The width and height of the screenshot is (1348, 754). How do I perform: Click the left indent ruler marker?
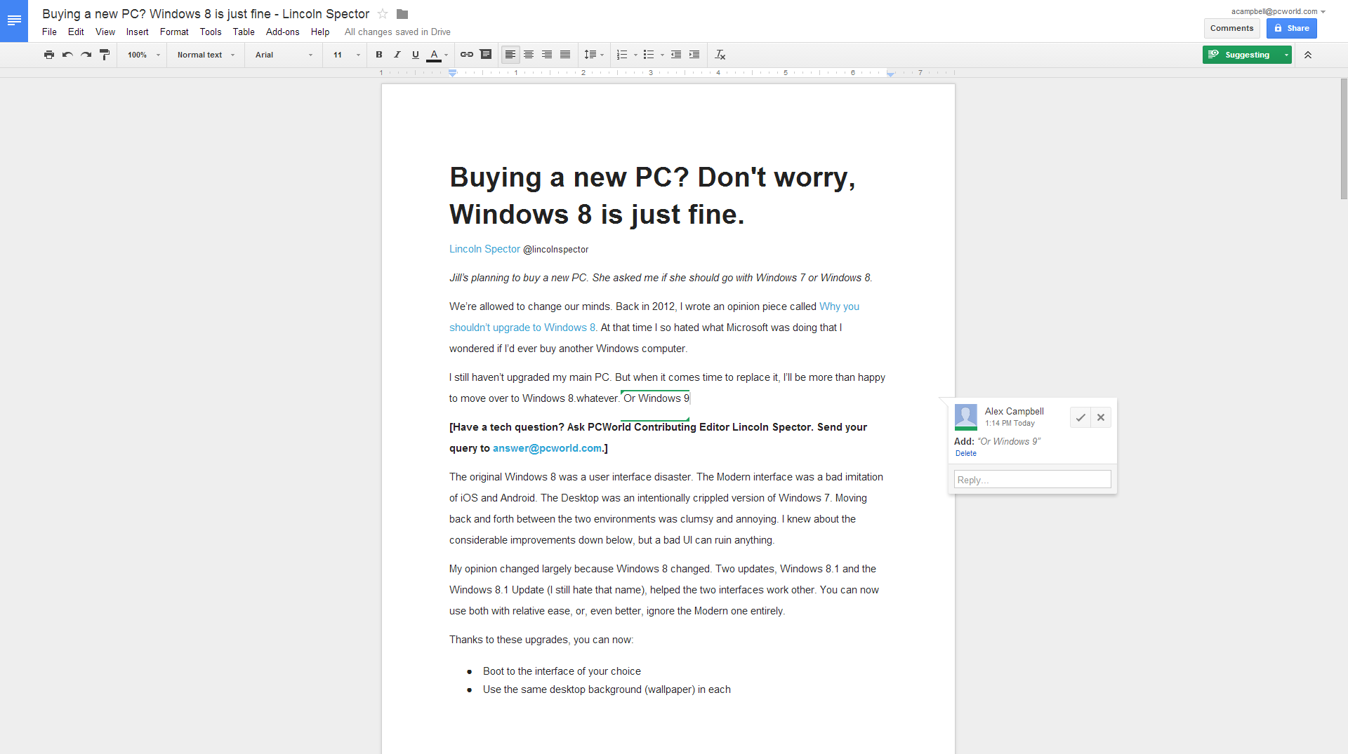pyautogui.click(x=453, y=73)
